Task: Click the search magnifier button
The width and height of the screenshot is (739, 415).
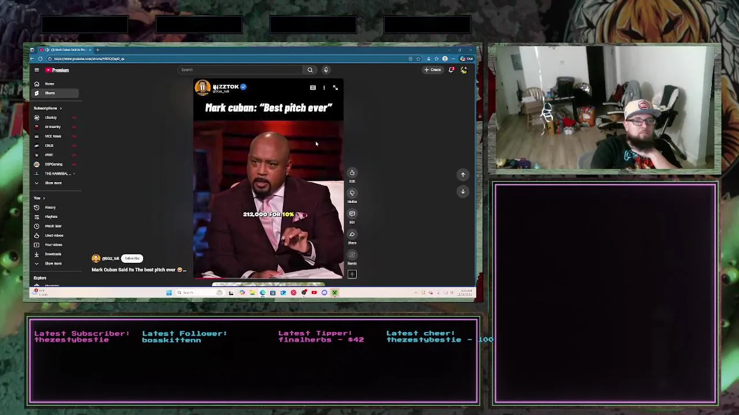Action: (x=310, y=70)
